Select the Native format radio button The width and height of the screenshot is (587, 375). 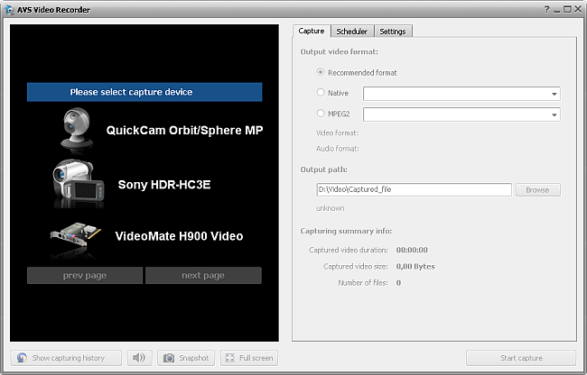click(321, 92)
